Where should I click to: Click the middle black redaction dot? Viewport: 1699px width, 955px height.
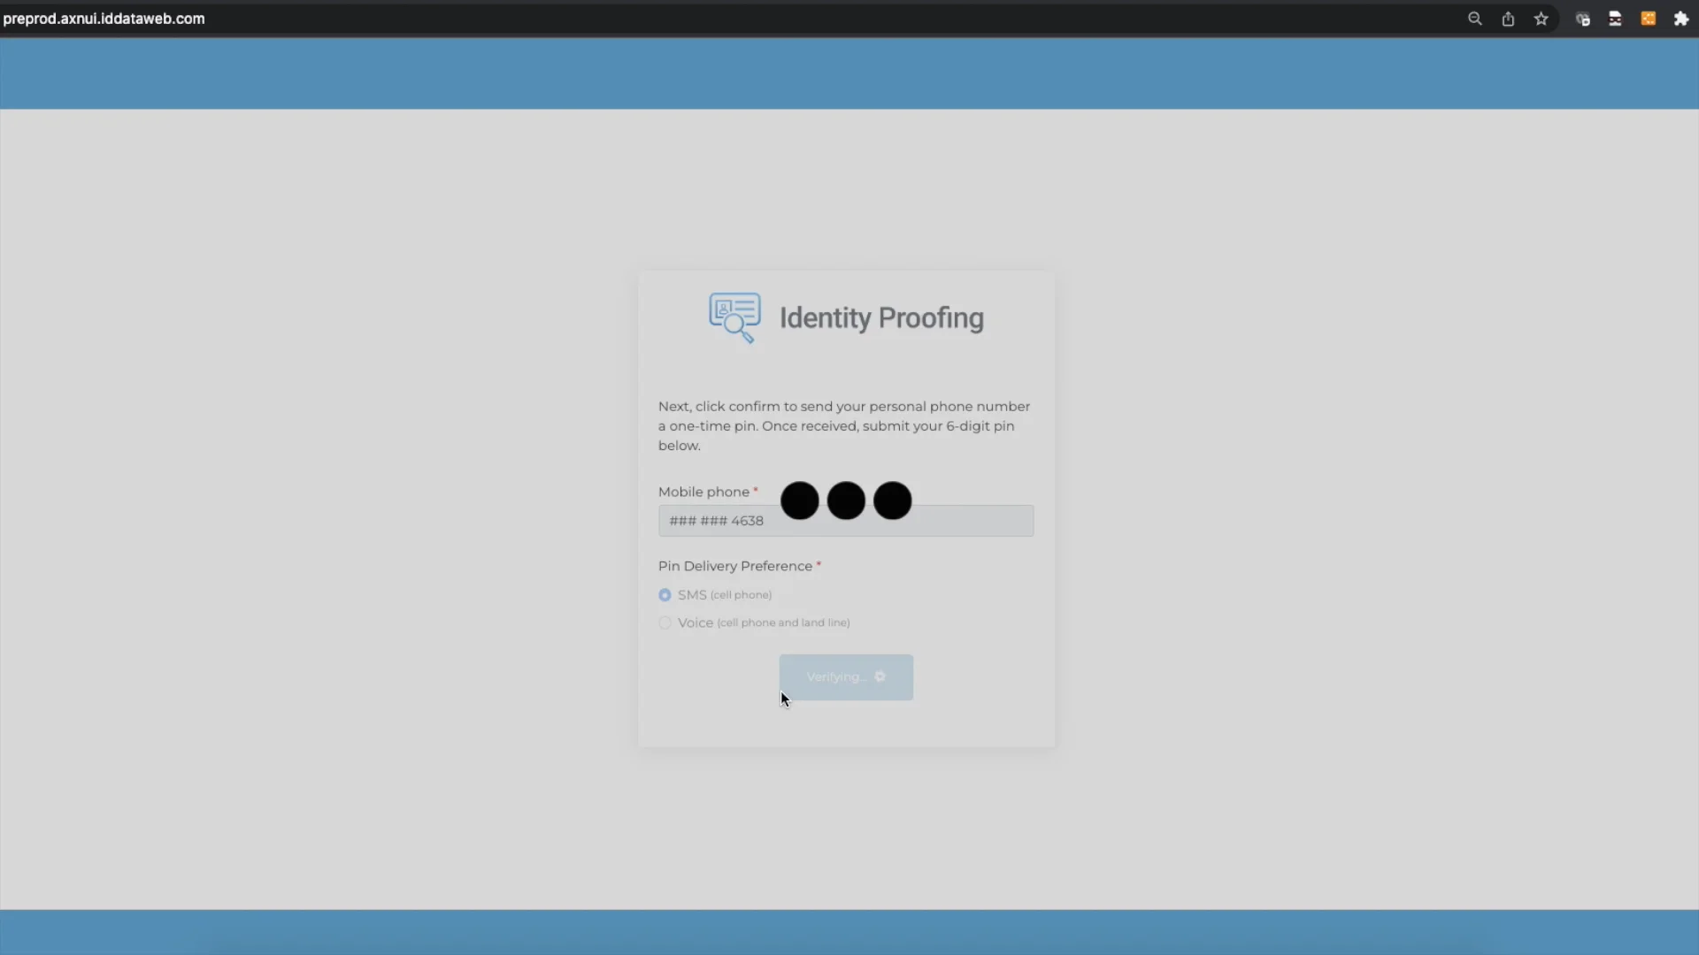(845, 500)
